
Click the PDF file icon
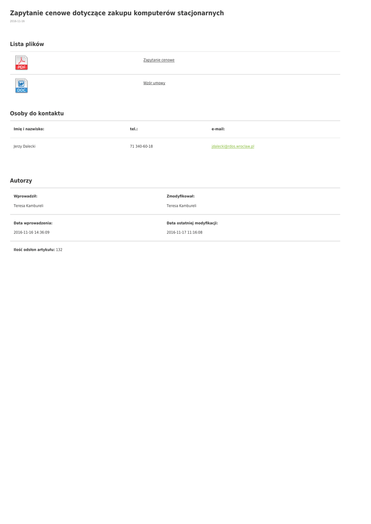pos(21,62)
